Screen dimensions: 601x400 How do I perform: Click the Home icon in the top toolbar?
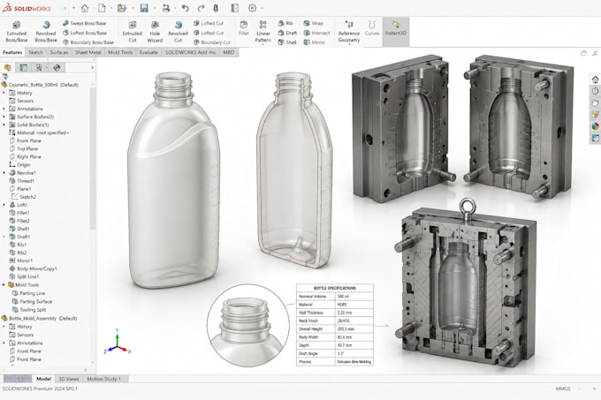[85, 8]
